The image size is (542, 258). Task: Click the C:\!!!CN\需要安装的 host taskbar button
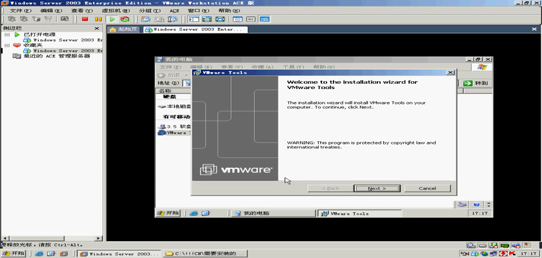pyautogui.click(x=205, y=254)
